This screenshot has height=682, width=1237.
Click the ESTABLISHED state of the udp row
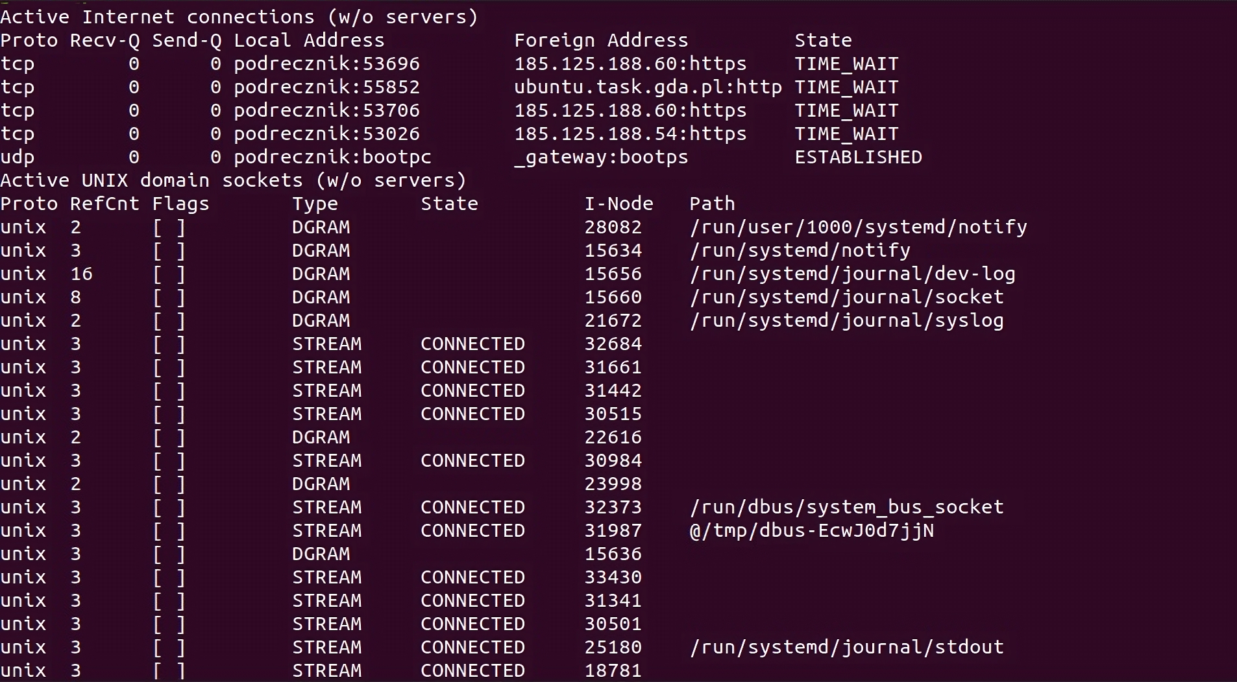pos(858,157)
